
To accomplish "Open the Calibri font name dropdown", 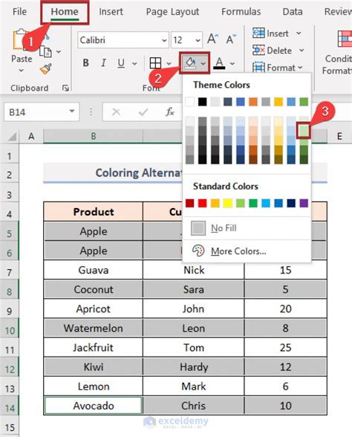I will (164, 40).
